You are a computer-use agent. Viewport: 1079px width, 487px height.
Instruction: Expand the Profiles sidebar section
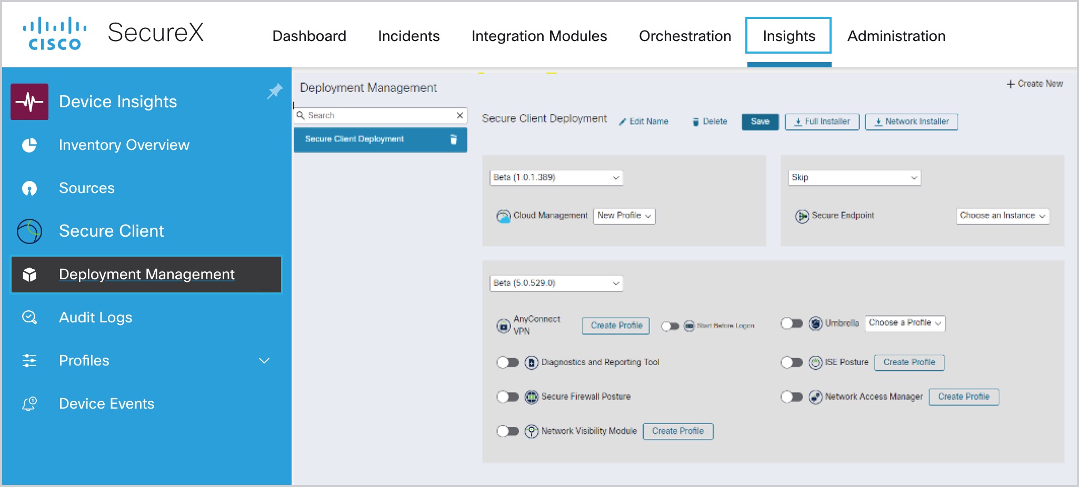265,361
